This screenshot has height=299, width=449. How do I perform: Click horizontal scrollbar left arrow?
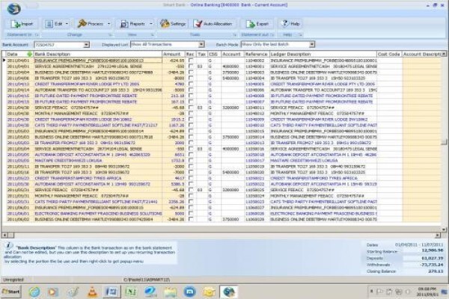(4, 235)
